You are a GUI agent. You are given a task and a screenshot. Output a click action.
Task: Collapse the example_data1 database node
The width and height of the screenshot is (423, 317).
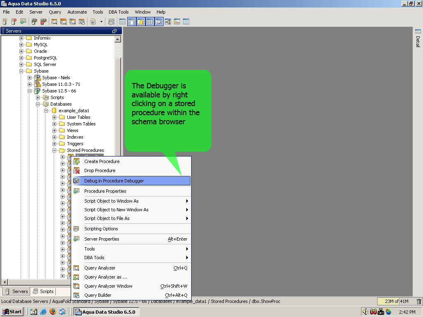click(x=46, y=111)
